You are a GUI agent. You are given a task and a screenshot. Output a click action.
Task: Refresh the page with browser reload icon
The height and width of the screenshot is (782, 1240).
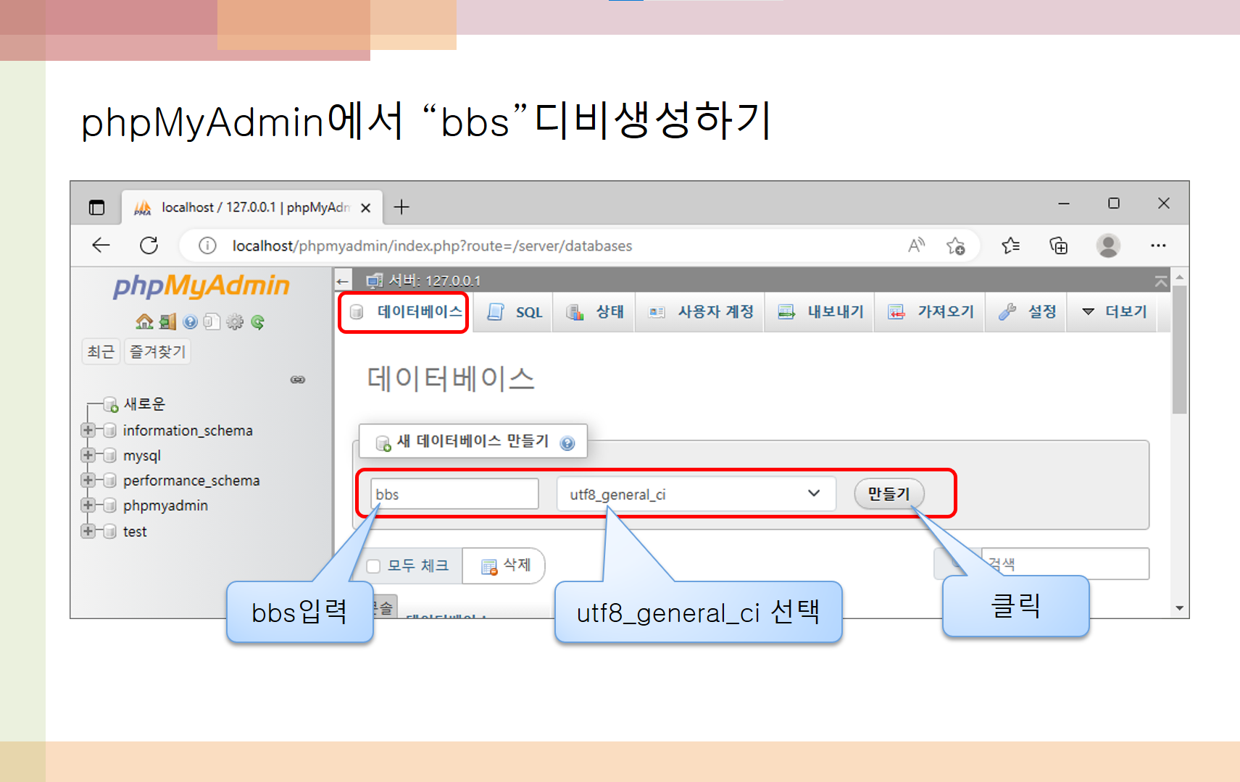click(149, 245)
